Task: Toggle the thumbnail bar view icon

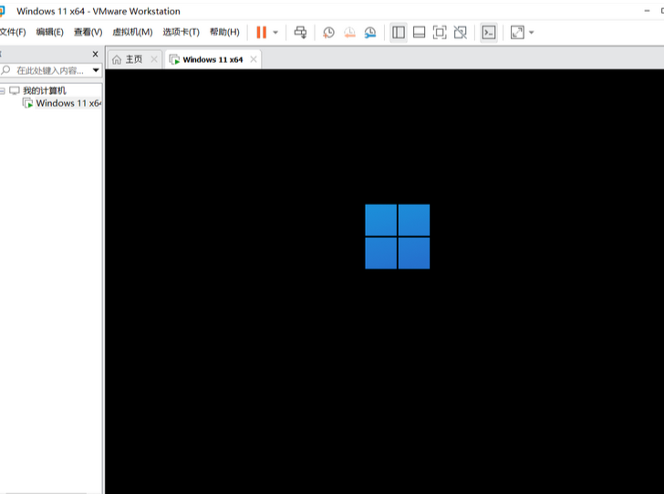Action: point(419,32)
